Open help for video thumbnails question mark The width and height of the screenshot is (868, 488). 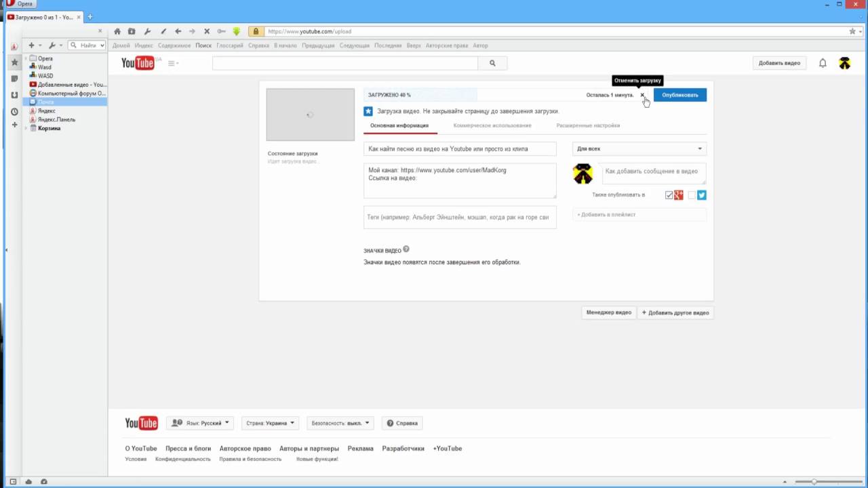tap(406, 249)
